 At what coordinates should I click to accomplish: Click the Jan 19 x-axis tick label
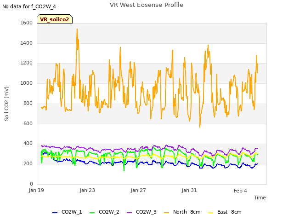(x=36, y=190)
